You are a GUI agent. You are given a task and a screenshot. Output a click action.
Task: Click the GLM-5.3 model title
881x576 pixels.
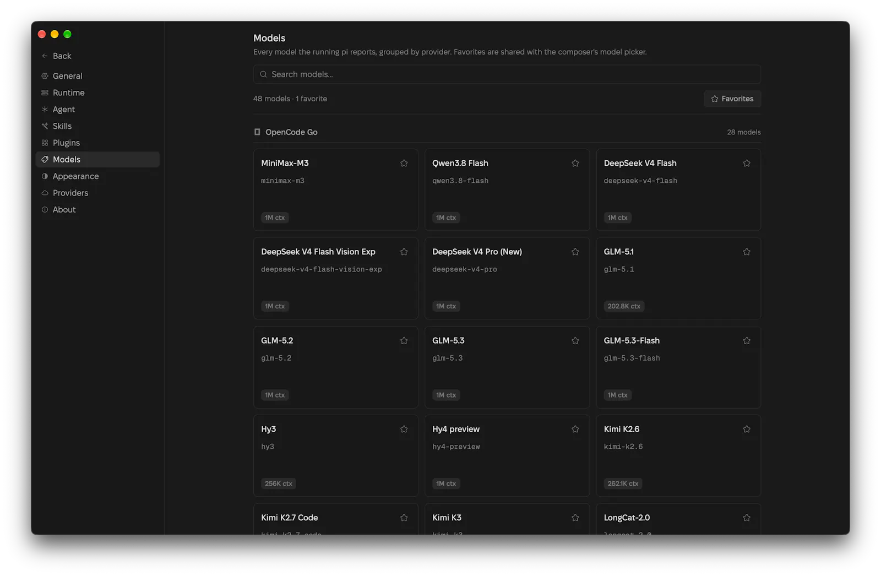[448, 340]
